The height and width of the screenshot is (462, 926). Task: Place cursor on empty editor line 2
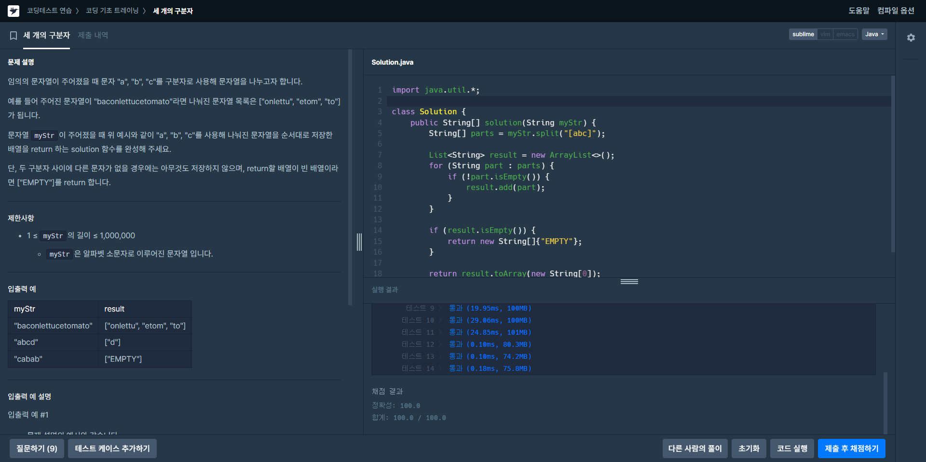pos(639,101)
